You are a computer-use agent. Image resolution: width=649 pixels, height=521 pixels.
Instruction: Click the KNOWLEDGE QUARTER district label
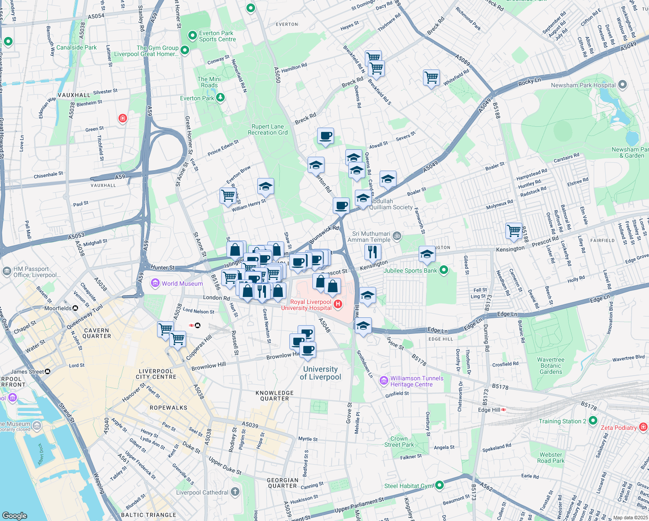pos(275,396)
